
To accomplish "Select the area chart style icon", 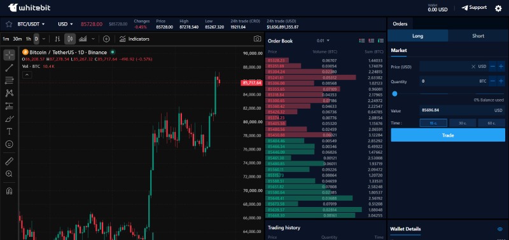I will tap(83, 39).
